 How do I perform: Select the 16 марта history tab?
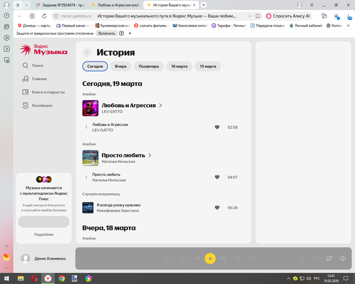click(179, 66)
